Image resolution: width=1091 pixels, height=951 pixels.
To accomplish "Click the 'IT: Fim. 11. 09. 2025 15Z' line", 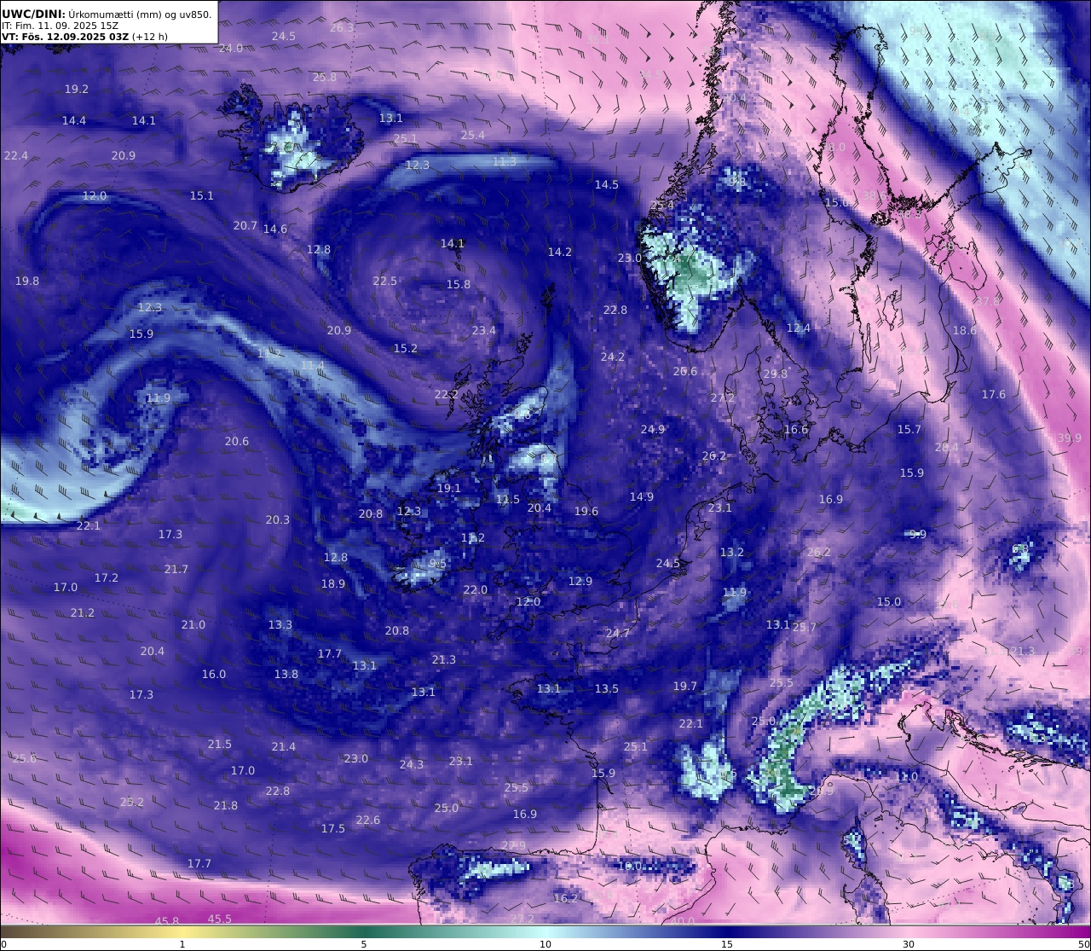I will point(60,26).
